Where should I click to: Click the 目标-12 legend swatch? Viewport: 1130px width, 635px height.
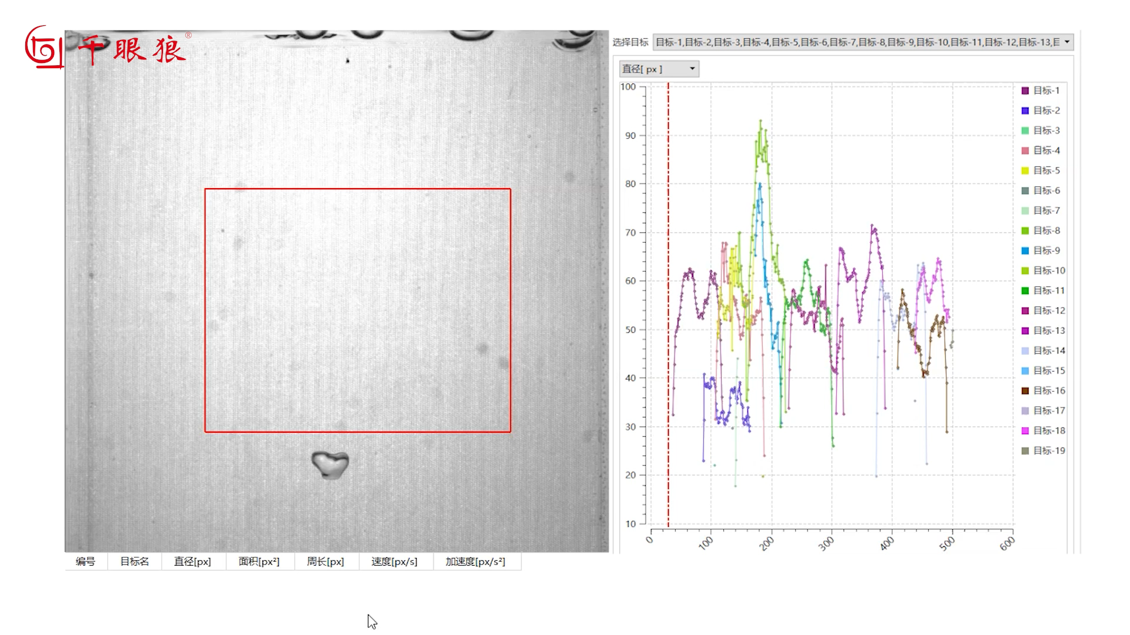tap(1025, 310)
